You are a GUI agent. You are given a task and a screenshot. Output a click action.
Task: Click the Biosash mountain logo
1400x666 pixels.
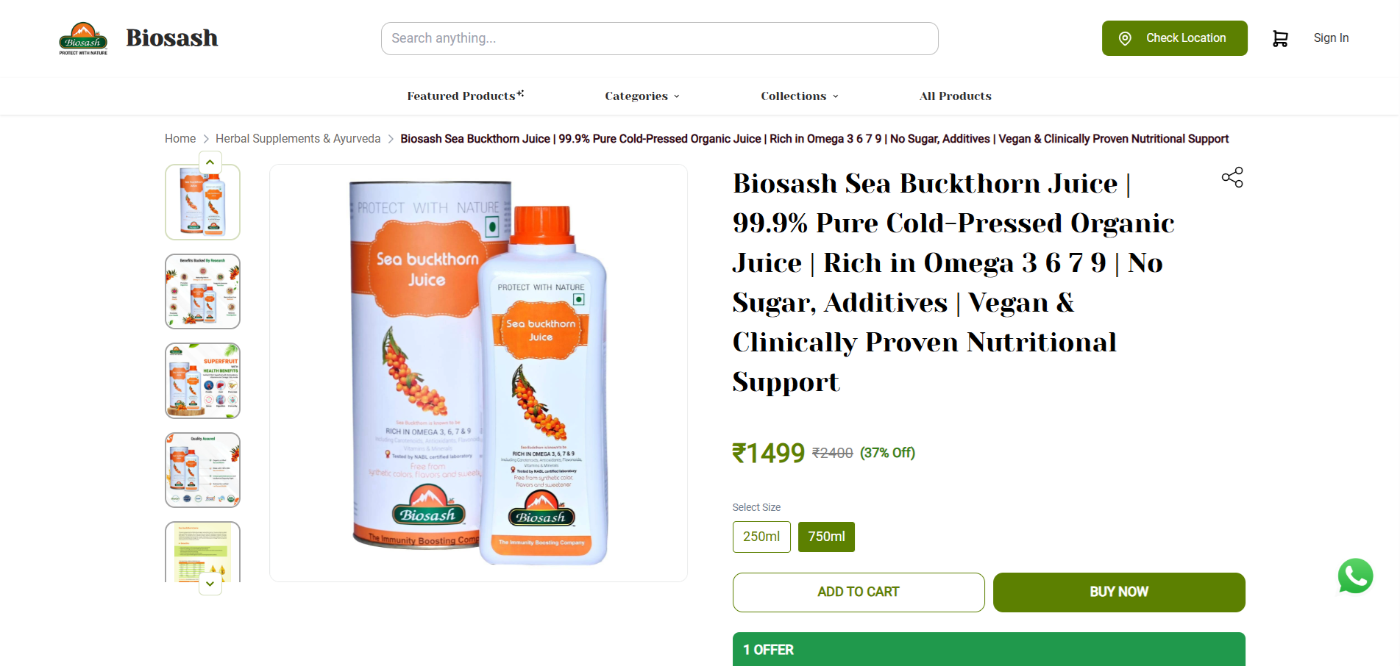pos(83,38)
